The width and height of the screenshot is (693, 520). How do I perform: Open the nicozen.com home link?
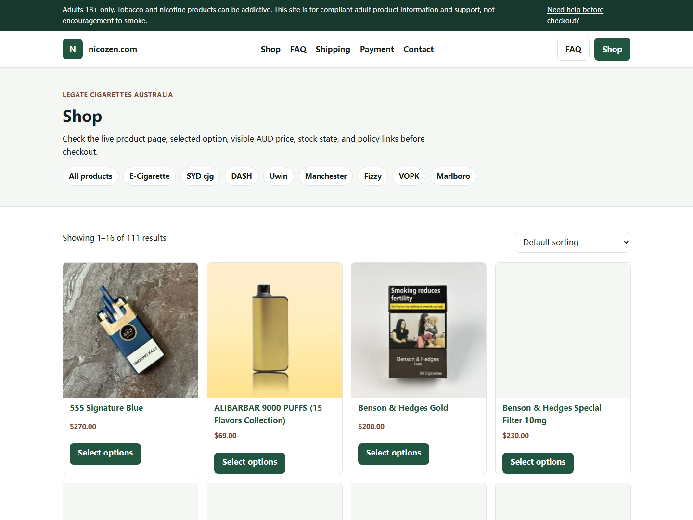[x=113, y=49]
